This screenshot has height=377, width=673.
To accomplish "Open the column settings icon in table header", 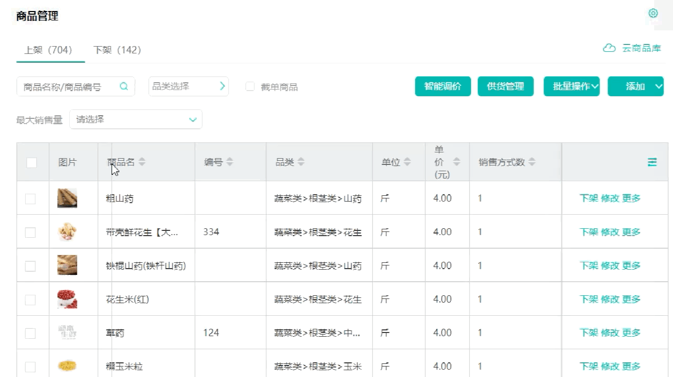I will 652,162.
